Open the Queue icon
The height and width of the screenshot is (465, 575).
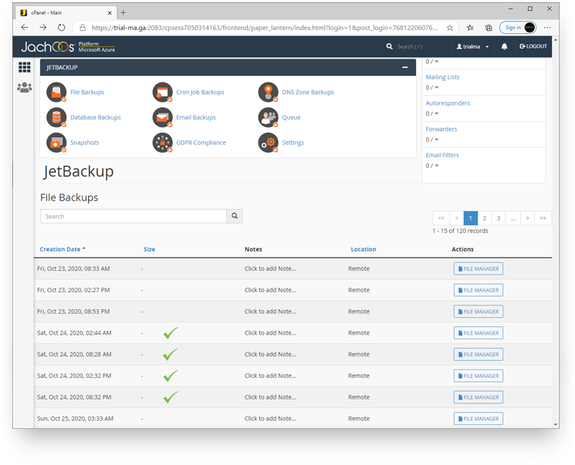[268, 117]
